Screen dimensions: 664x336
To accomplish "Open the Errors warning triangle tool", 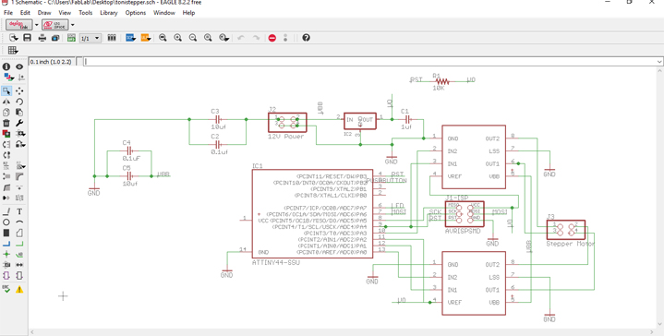I will tap(19, 290).
